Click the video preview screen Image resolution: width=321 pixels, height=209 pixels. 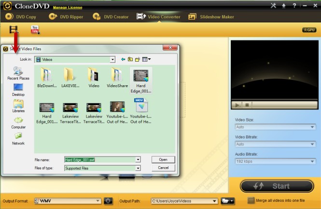(275, 69)
